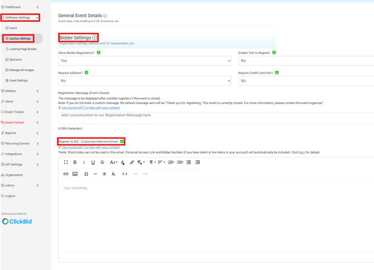Open the Require Address dropdown
Screen dimensions: 374x270
click(x=144, y=81)
